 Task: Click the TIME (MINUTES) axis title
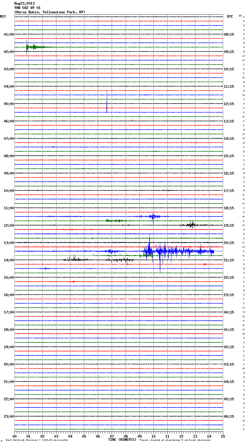point(122,440)
